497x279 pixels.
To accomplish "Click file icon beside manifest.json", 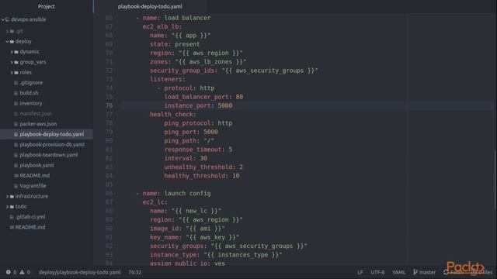I will 16,114.
